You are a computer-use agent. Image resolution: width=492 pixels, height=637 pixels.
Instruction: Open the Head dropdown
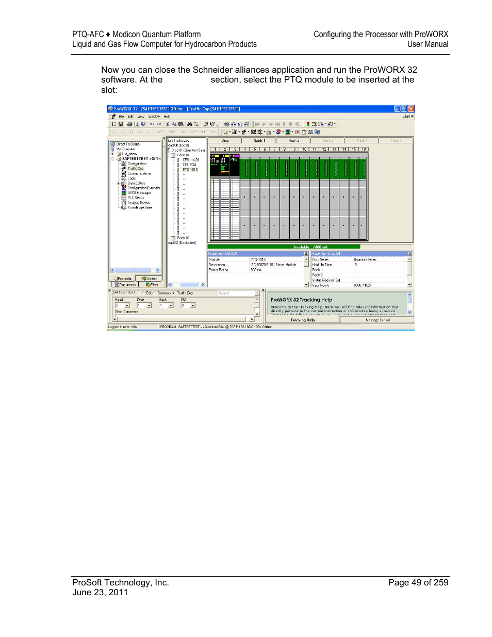[127, 305]
